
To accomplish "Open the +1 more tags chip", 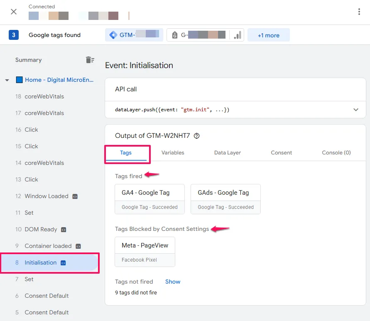I will (x=268, y=35).
